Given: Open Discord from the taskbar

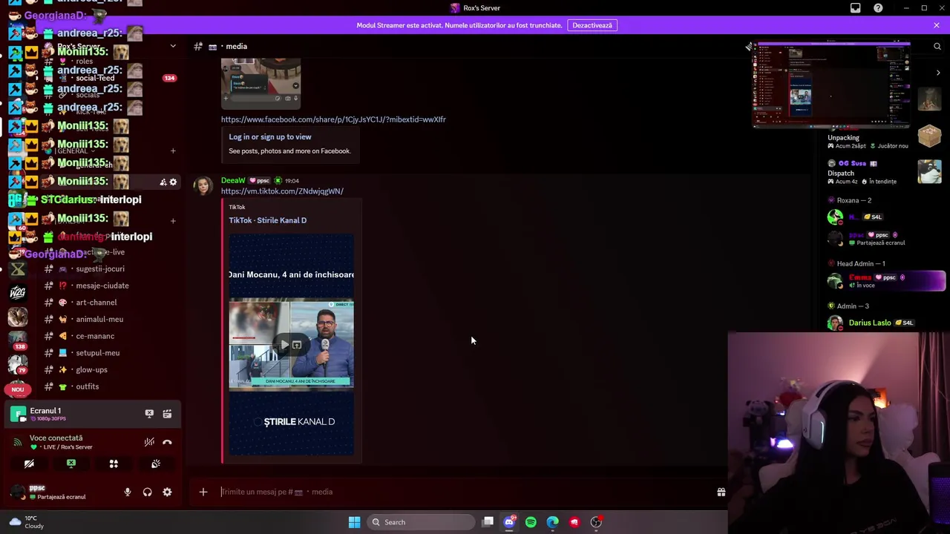Looking at the screenshot, I should coord(509,522).
